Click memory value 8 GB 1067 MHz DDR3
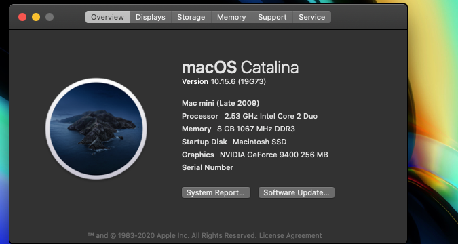The height and width of the screenshot is (244, 458). 256,129
